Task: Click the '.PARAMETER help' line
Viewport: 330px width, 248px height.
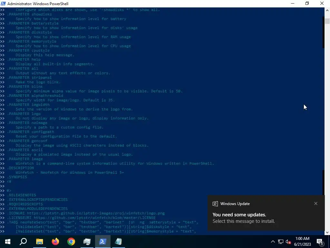Action: coord(24,59)
